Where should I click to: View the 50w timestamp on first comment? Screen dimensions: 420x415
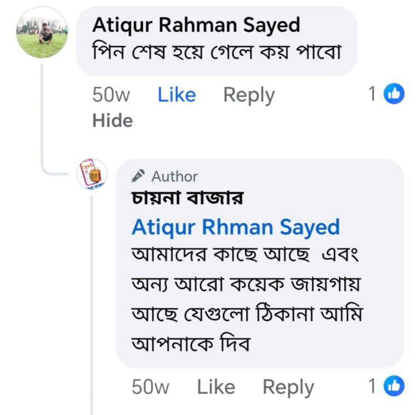tap(111, 95)
